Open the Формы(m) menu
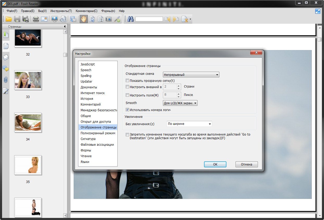The width and height of the screenshot is (324, 220). click(x=108, y=11)
